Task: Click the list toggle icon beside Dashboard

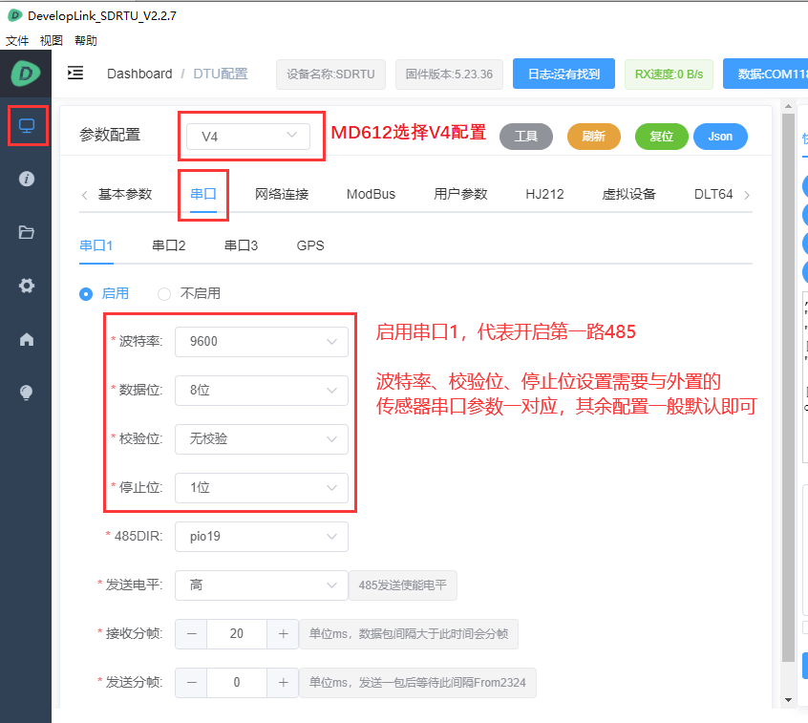Action: coord(75,73)
